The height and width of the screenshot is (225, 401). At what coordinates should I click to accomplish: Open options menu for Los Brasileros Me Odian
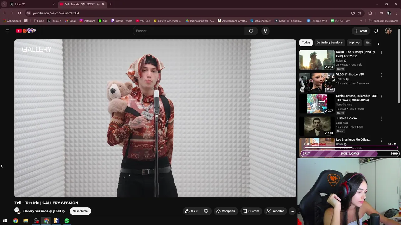click(382, 140)
